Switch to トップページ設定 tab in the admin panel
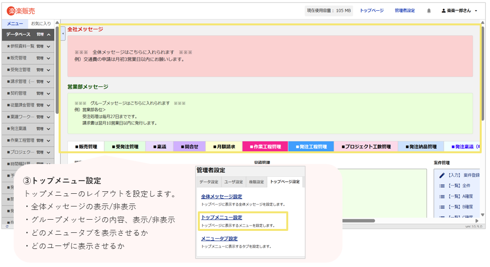Viewport: 490px width, 267px height. pos(285,182)
